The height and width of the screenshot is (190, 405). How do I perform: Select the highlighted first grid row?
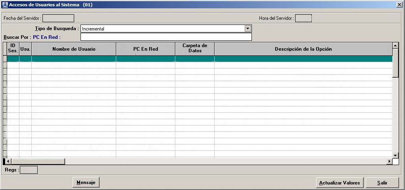click(198, 59)
